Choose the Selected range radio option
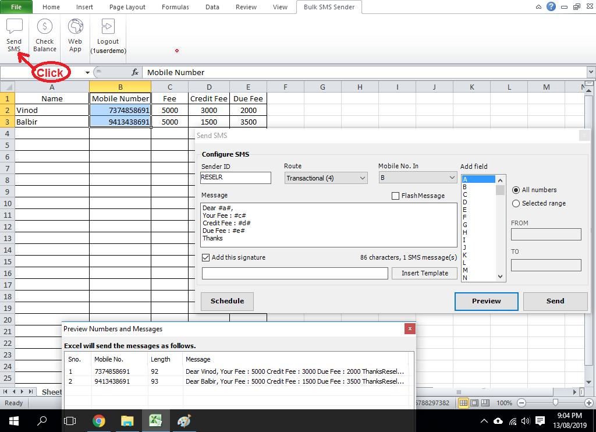596x432 pixels. point(516,203)
